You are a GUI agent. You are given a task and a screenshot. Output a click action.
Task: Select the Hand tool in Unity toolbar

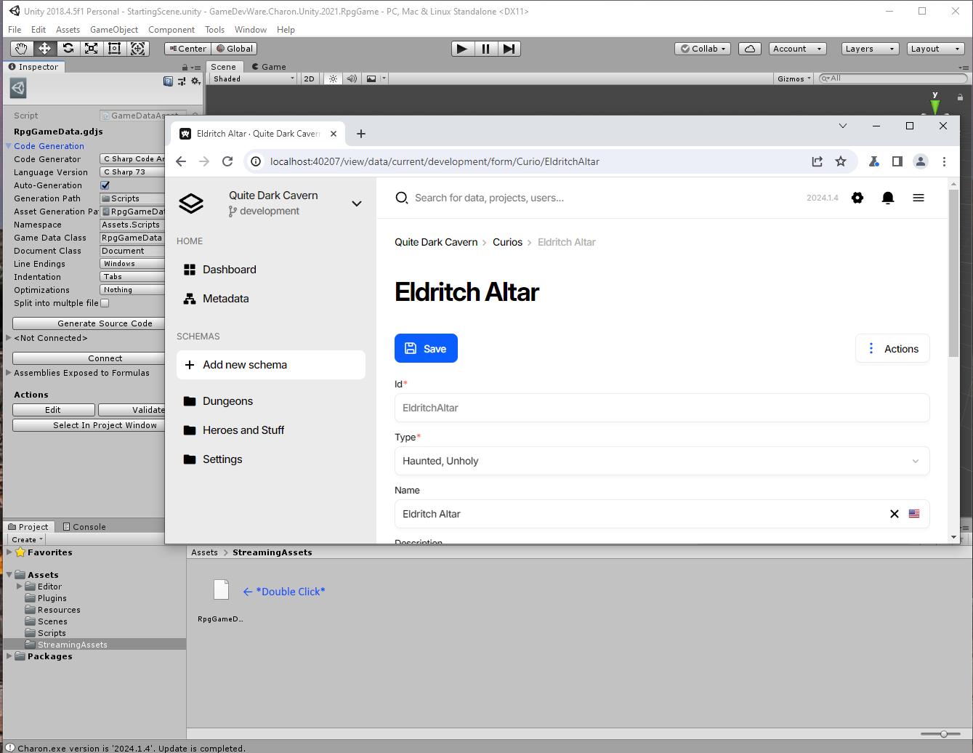point(22,49)
